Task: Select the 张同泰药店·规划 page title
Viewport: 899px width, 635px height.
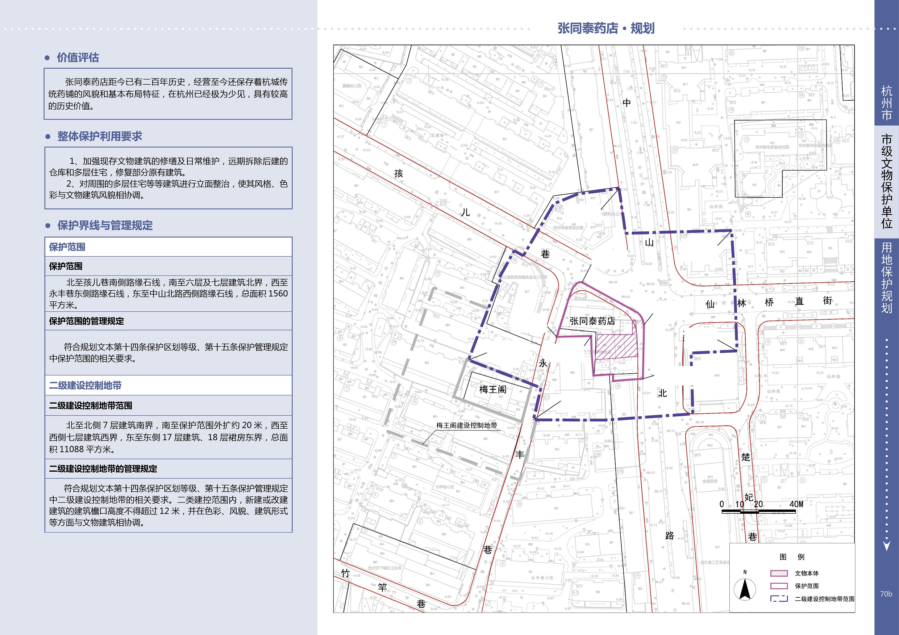Action: coord(606,28)
